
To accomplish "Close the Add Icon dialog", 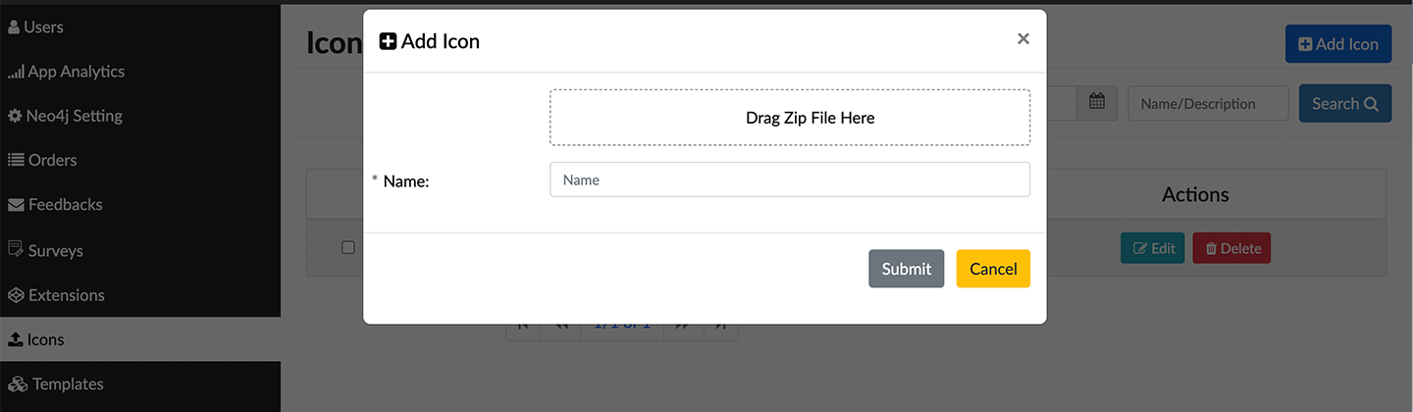I will (x=1023, y=39).
